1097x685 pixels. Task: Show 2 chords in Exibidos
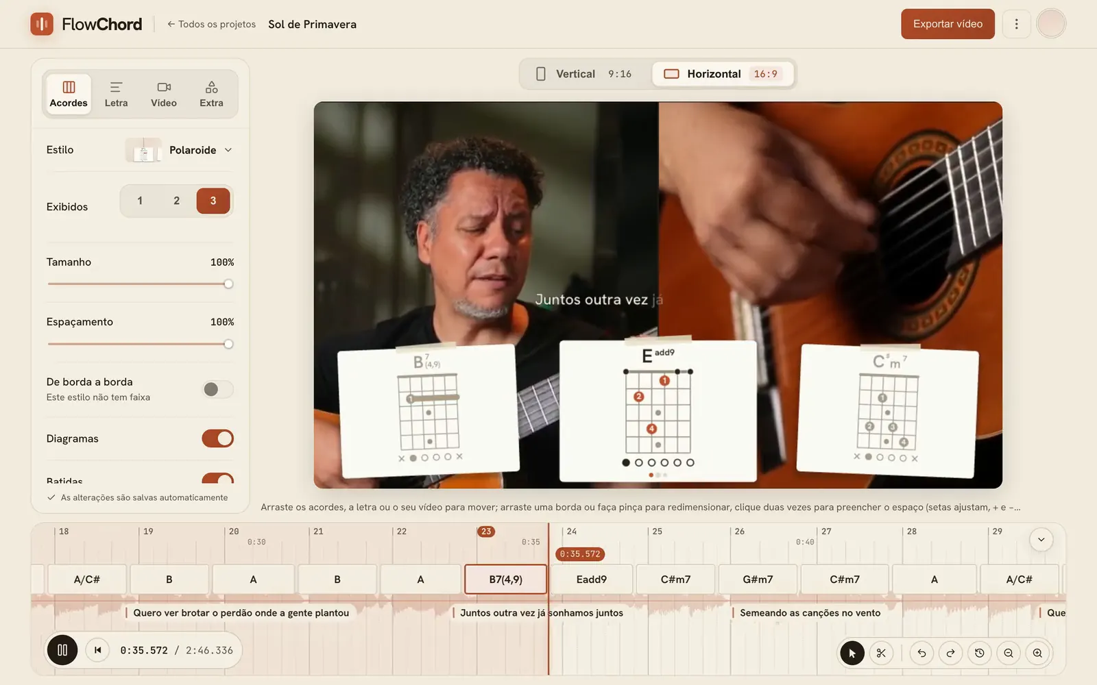point(176,201)
